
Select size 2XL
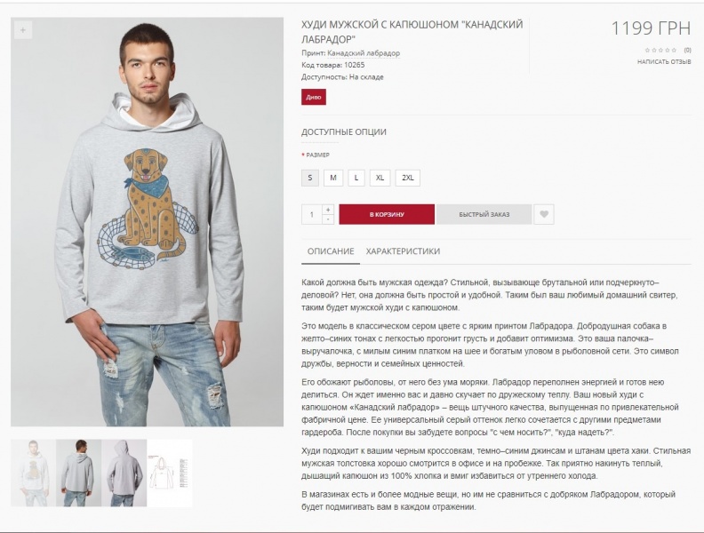pos(408,178)
